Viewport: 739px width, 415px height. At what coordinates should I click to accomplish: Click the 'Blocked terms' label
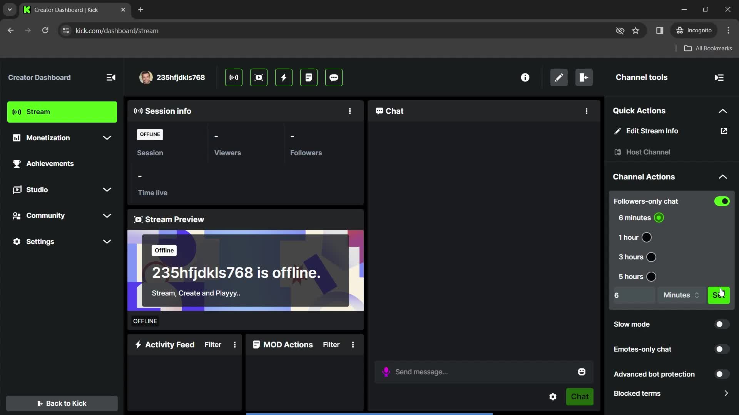click(637, 393)
